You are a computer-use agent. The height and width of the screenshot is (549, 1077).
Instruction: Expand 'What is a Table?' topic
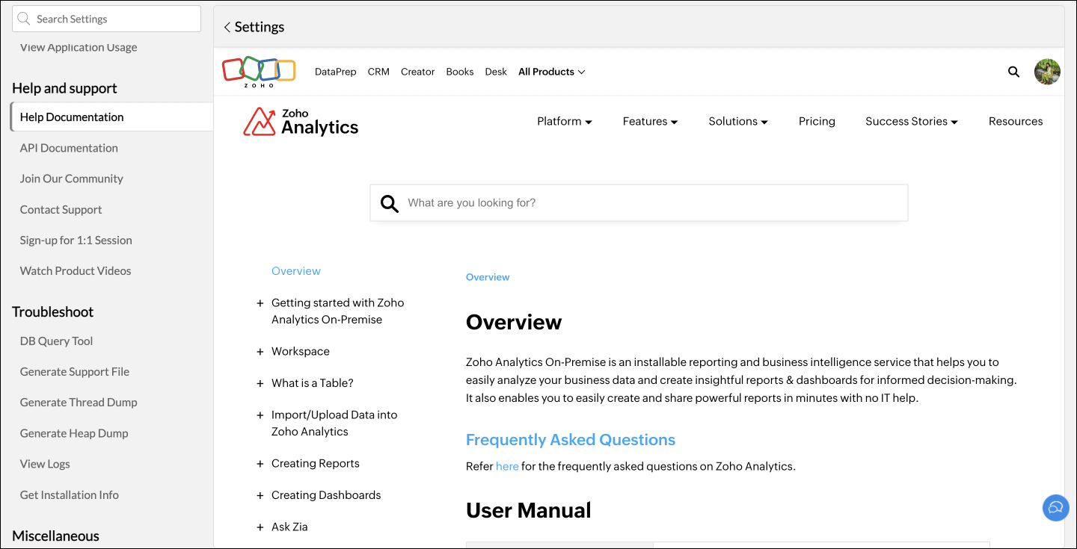tap(260, 383)
